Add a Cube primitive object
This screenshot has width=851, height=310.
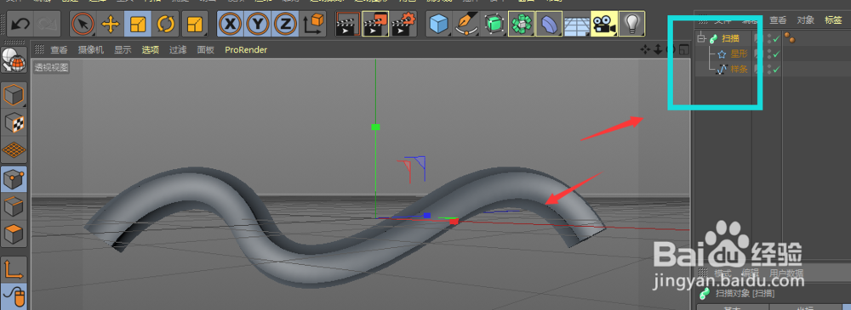(438, 24)
